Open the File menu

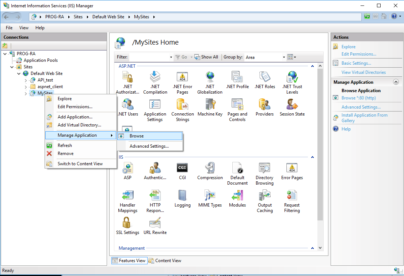coord(9,28)
